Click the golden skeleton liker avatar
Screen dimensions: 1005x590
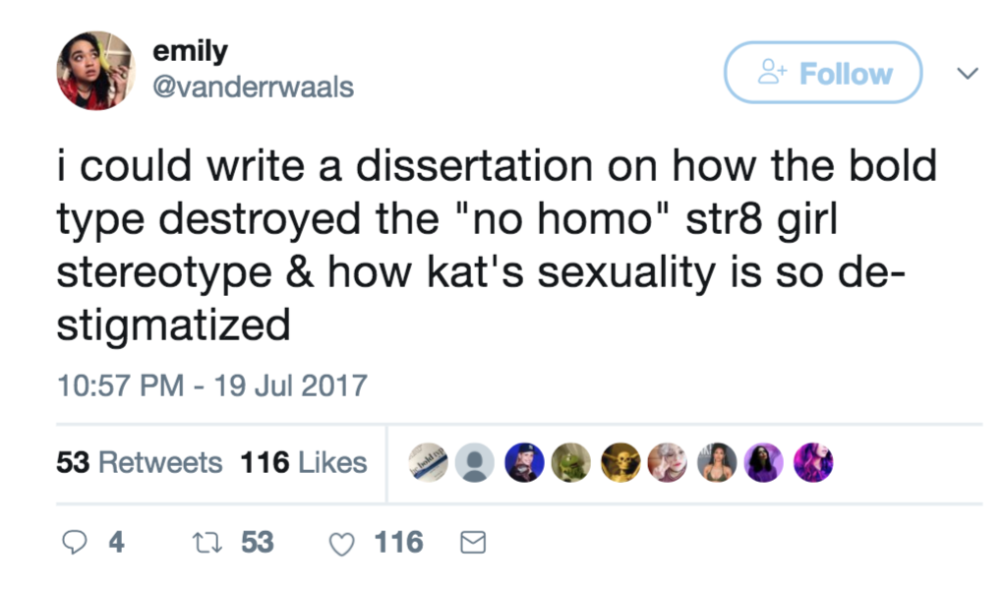click(621, 462)
